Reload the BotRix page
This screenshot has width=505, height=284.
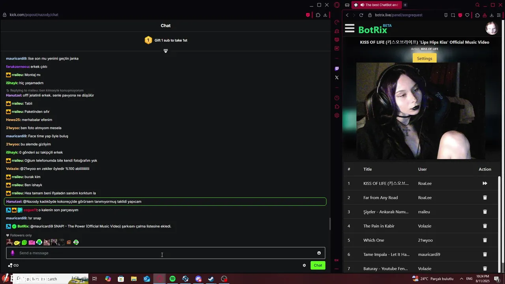(x=361, y=15)
